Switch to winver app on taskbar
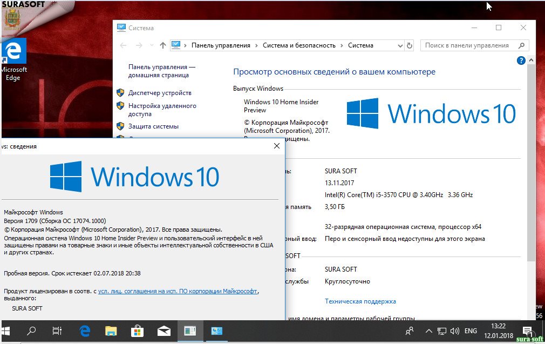 [x=190, y=331]
